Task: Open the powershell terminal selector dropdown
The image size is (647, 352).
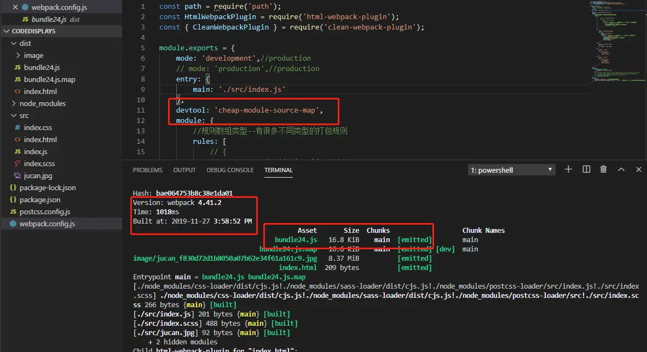Action: point(511,170)
